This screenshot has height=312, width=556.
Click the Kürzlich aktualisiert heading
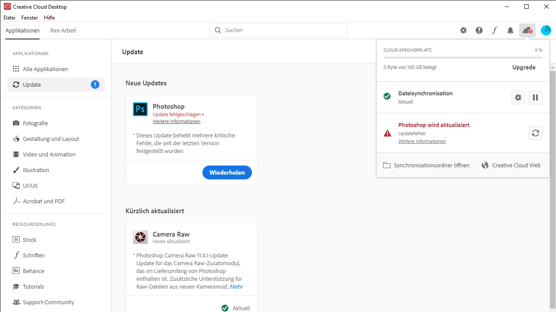(155, 211)
